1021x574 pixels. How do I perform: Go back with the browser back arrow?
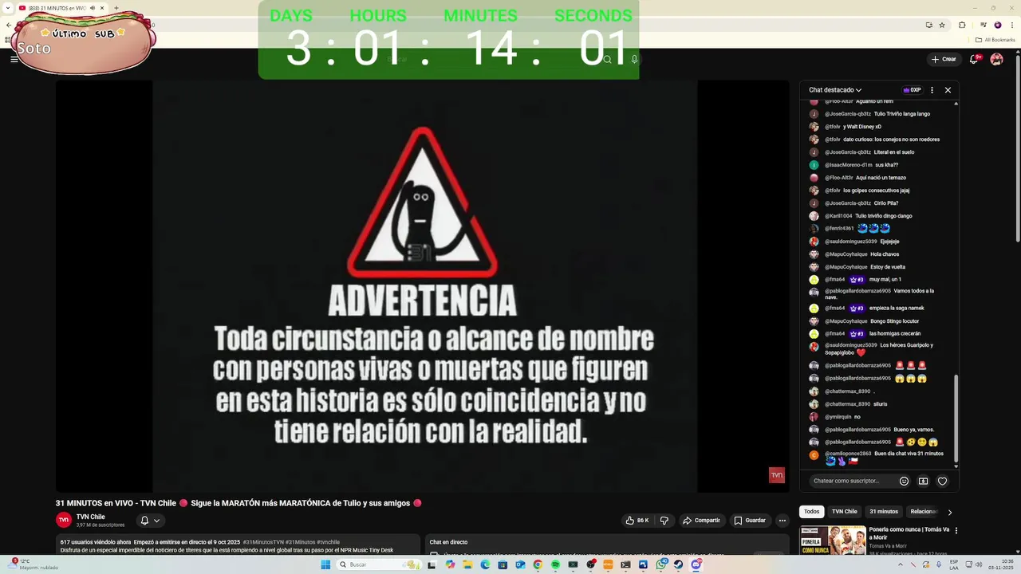pos(9,25)
